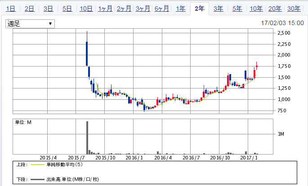Viewport: 308px width, 186px height.
Task: Click the 1,750 price axis label
Action: pyautogui.click(x=284, y=66)
